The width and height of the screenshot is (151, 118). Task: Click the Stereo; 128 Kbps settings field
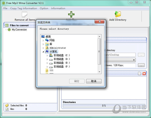point(120,65)
